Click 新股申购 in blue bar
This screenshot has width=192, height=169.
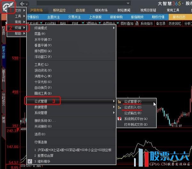(116, 17)
